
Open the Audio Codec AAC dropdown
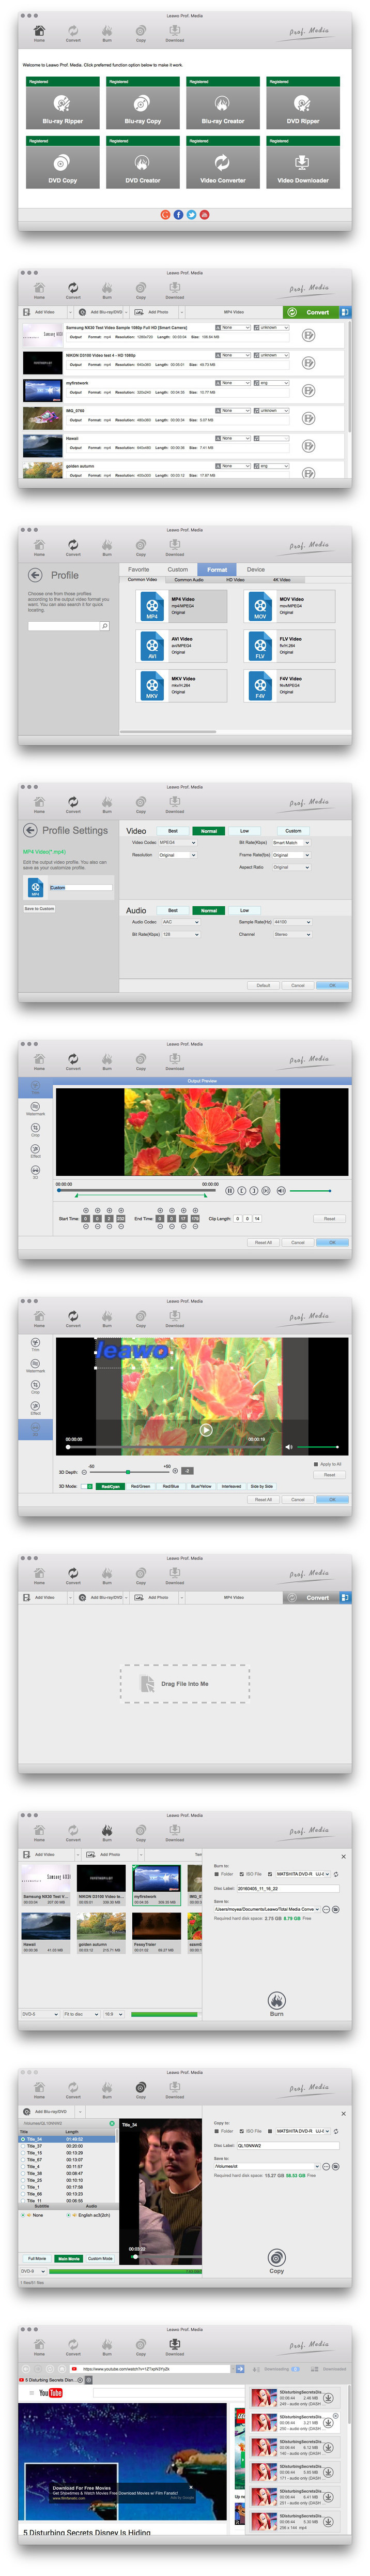point(180,922)
